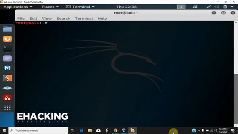Maximize the root@kali terminal window

point(223,13)
